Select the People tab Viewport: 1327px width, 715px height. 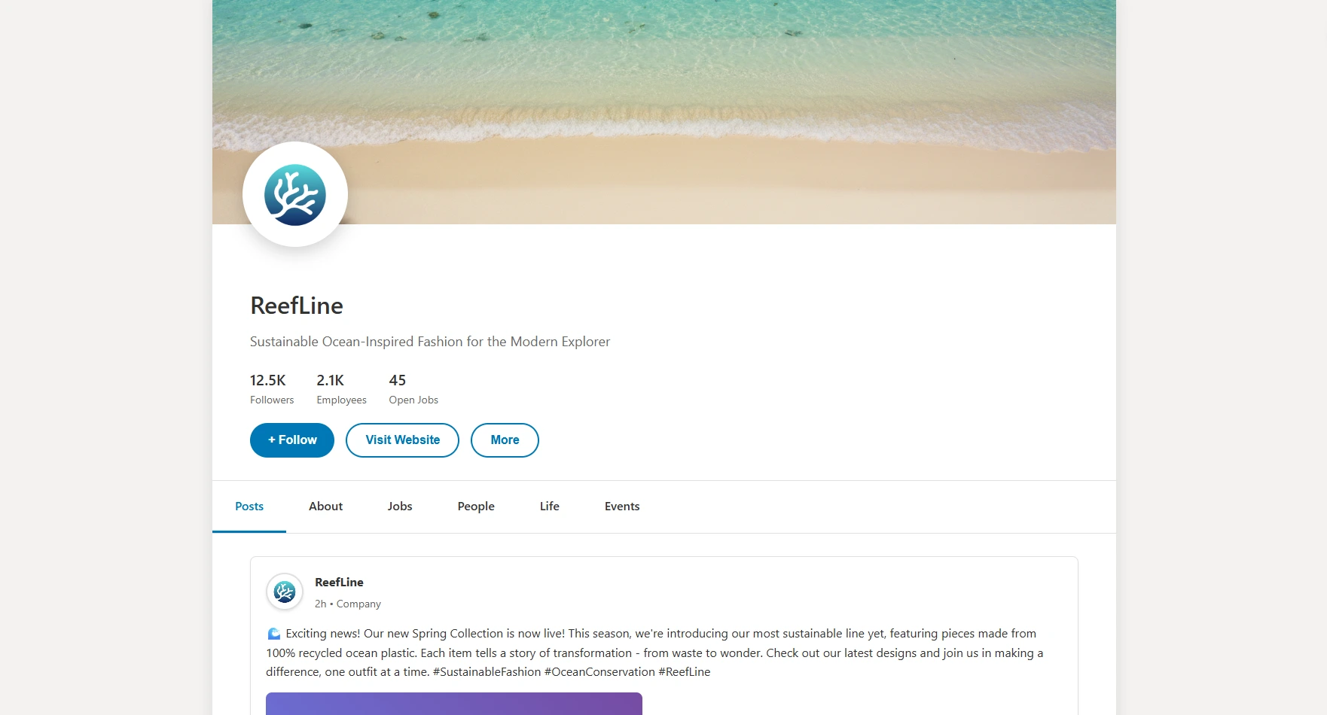pos(476,507)
